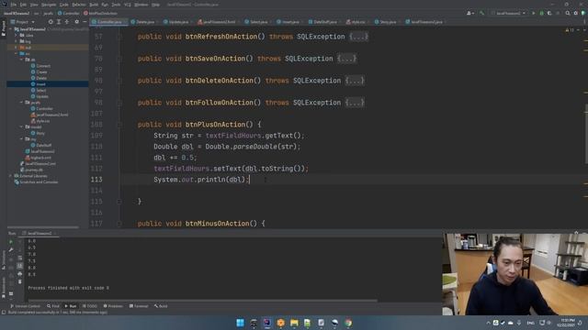Expand folded body of btnFollowOnAction
The image size is (588, 330).
[355, 103]
